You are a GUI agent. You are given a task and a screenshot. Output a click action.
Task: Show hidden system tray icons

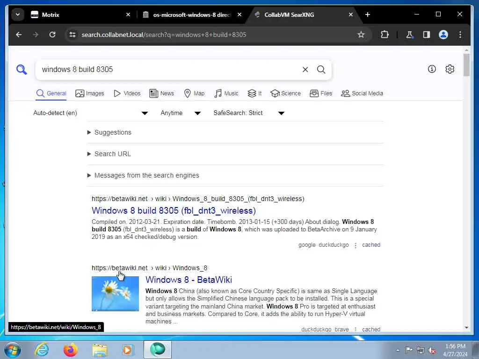(398, 351)
